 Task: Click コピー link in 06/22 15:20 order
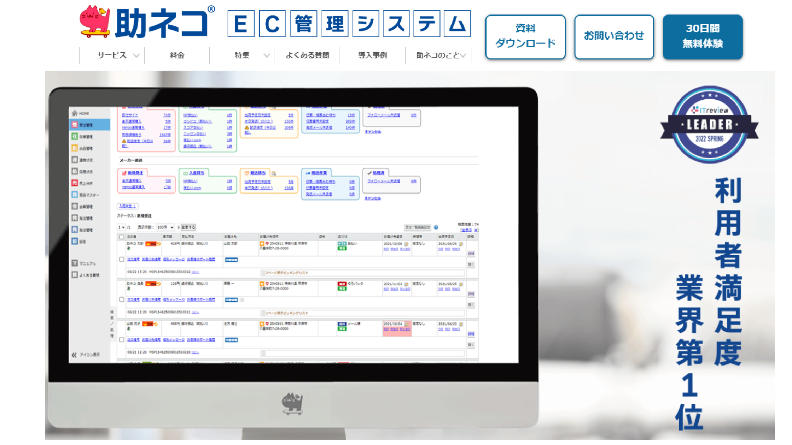pos(195,272)
